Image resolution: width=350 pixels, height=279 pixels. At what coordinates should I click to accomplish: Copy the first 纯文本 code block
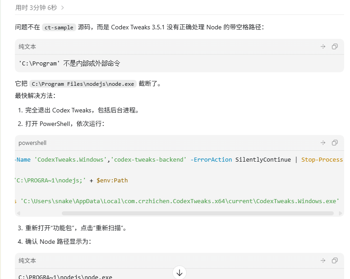[x=335, y=46]
